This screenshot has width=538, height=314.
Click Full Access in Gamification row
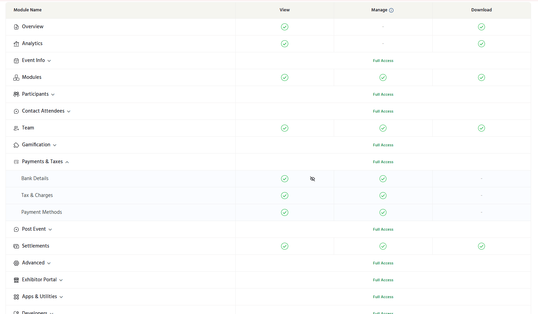click(x=383, y=145)
